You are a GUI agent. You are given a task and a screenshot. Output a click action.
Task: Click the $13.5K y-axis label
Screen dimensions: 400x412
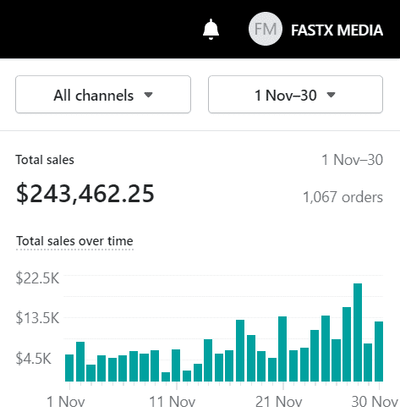[x=37, y=318]
